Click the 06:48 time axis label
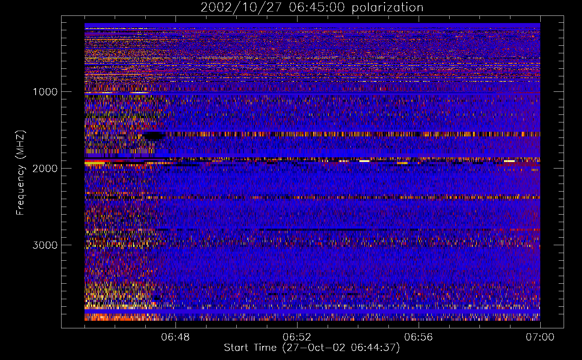Image resolution: width=582 pixels, height=360 pixels. (176, 337)
